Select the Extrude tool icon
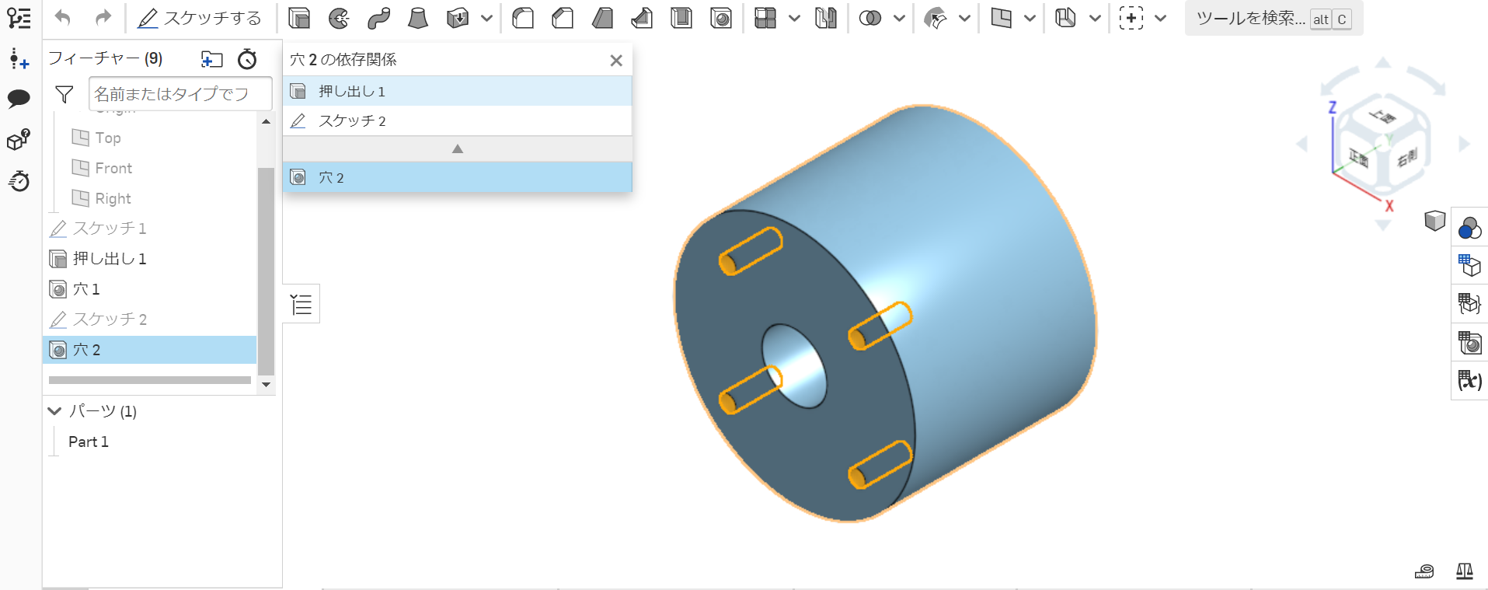 [x=299, y=18]
